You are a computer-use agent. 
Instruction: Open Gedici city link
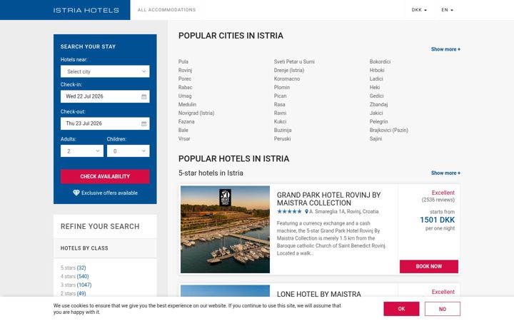(376, 96)
